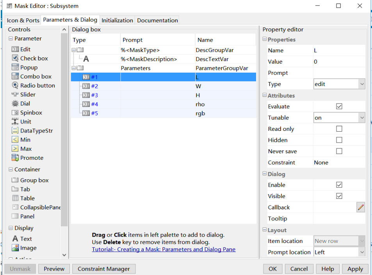Collapse the Container controls section

[11, 169]
